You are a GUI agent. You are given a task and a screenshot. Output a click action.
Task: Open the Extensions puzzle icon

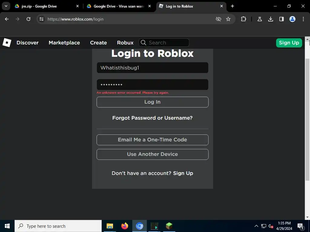click(244, 19)
